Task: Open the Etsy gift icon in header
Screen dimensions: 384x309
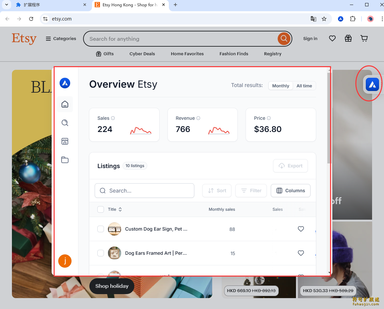Action: (348, 38)
